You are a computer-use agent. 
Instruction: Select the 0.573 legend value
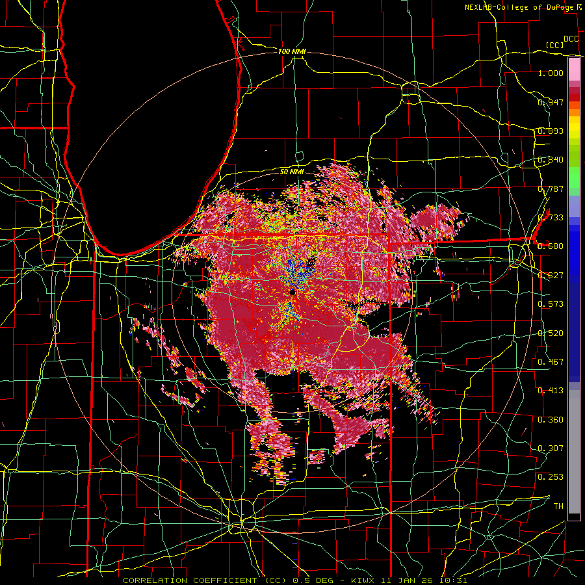tap(551, 304)
